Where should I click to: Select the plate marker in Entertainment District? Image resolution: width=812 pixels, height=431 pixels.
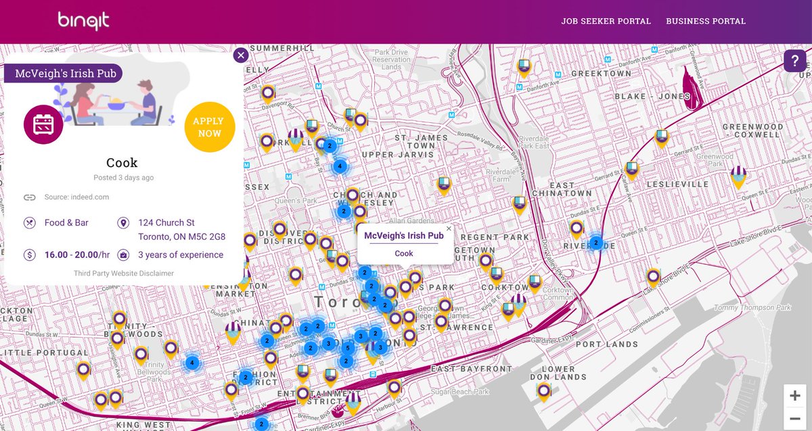point(302,393)
